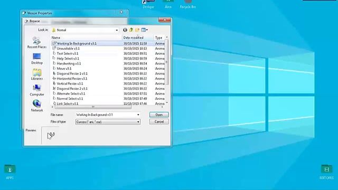Screen dimensions: 338x190
Task: Select Computer in the places bar
Action: 37,90
